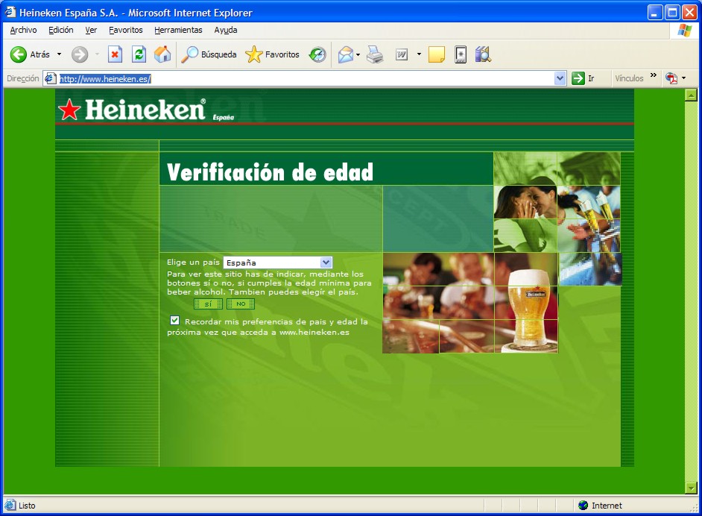
Task: Click the Dirección address input field
Action: click(298, 78)
